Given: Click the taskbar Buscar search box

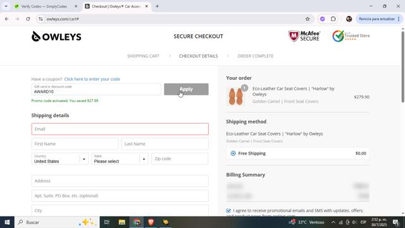Looking at the screenshot, I should pyautogui.click(x=57, y=222).
